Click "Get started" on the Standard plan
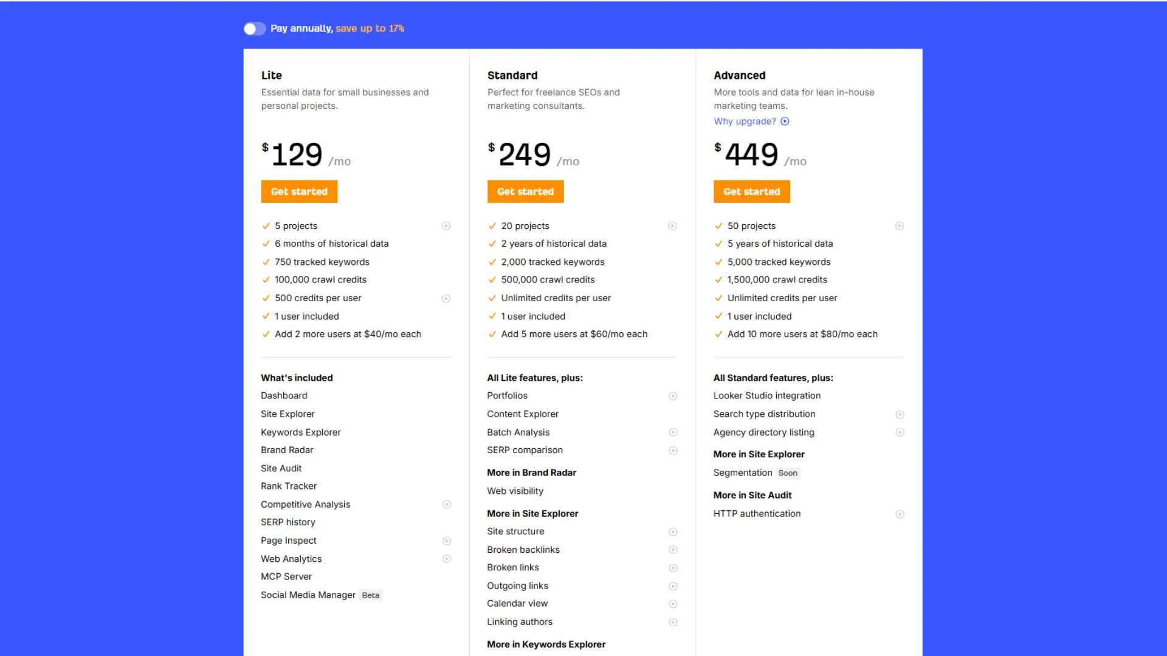Screen dimensions: 1167x656 [x=525, y=191]
